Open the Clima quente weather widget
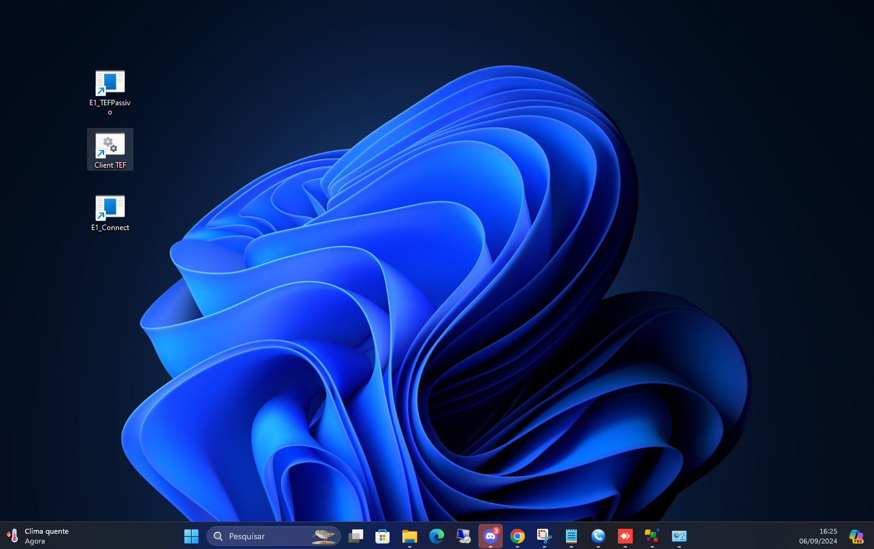The width and height of the screenshot is (874, 549). (x=38, y=536)
